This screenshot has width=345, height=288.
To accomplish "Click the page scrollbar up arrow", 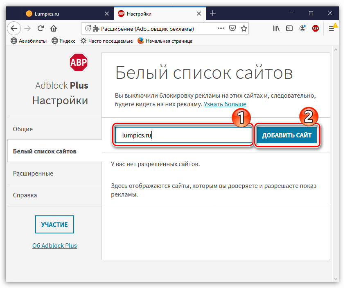I will pyautogui.click(x=336, y=50).
